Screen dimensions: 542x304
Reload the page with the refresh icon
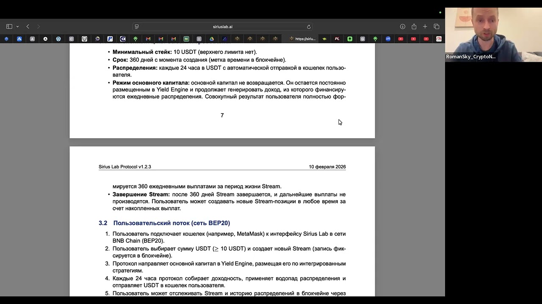coord(309,27)
